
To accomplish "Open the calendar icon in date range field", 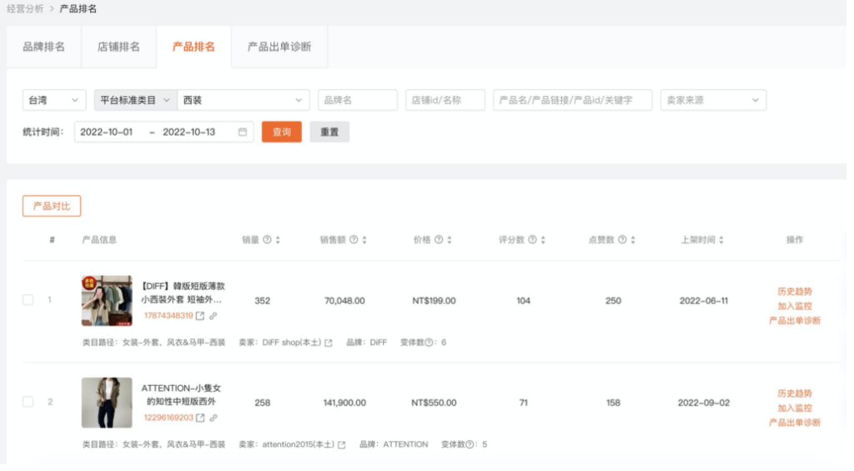I will point(243,133).
